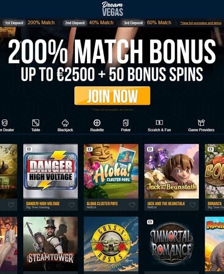
Task: Click the Dream Vegas logo
Action: click(x=112, y=9)
